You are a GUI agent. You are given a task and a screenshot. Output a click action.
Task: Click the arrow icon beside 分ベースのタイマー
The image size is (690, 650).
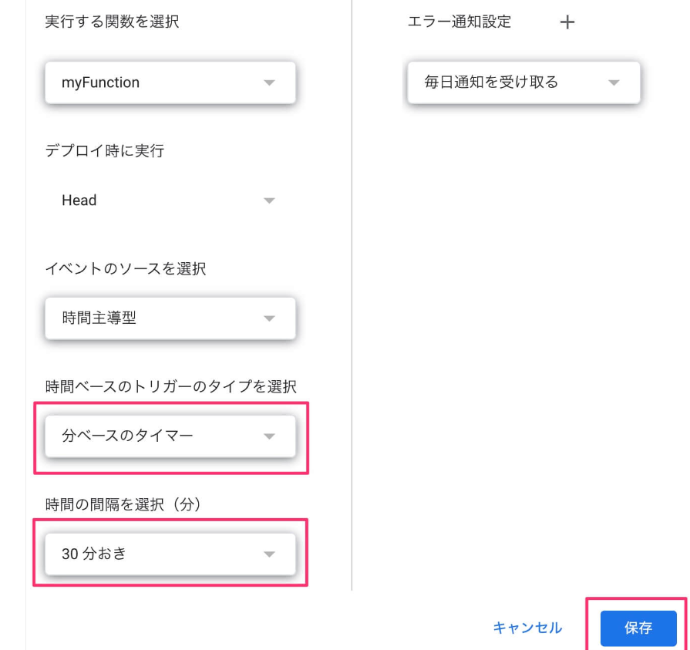pos(269,436)
